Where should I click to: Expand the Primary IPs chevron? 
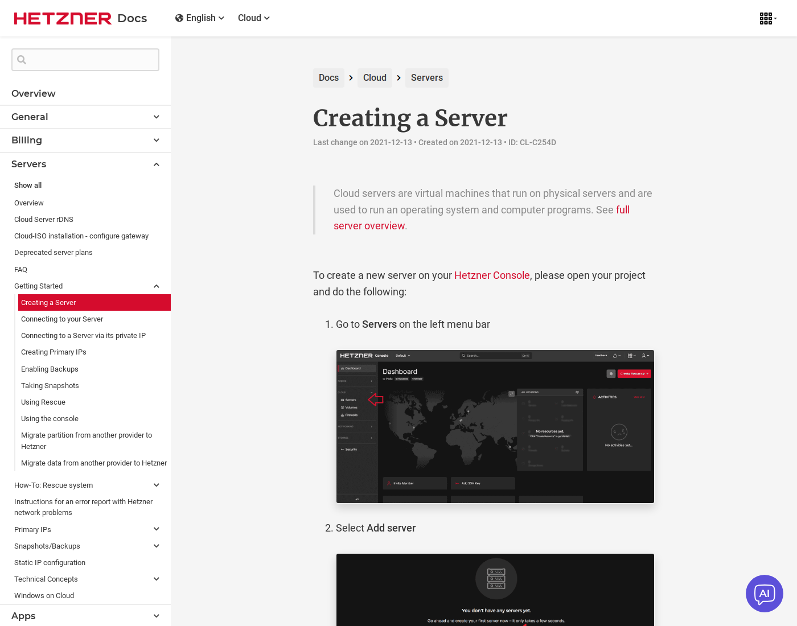(x=157, y=529)
